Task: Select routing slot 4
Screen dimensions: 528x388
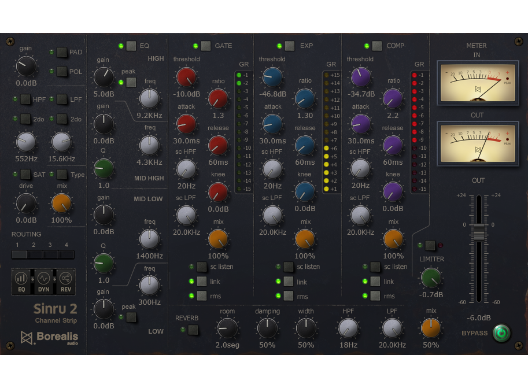Action: (x=67, y=254)
